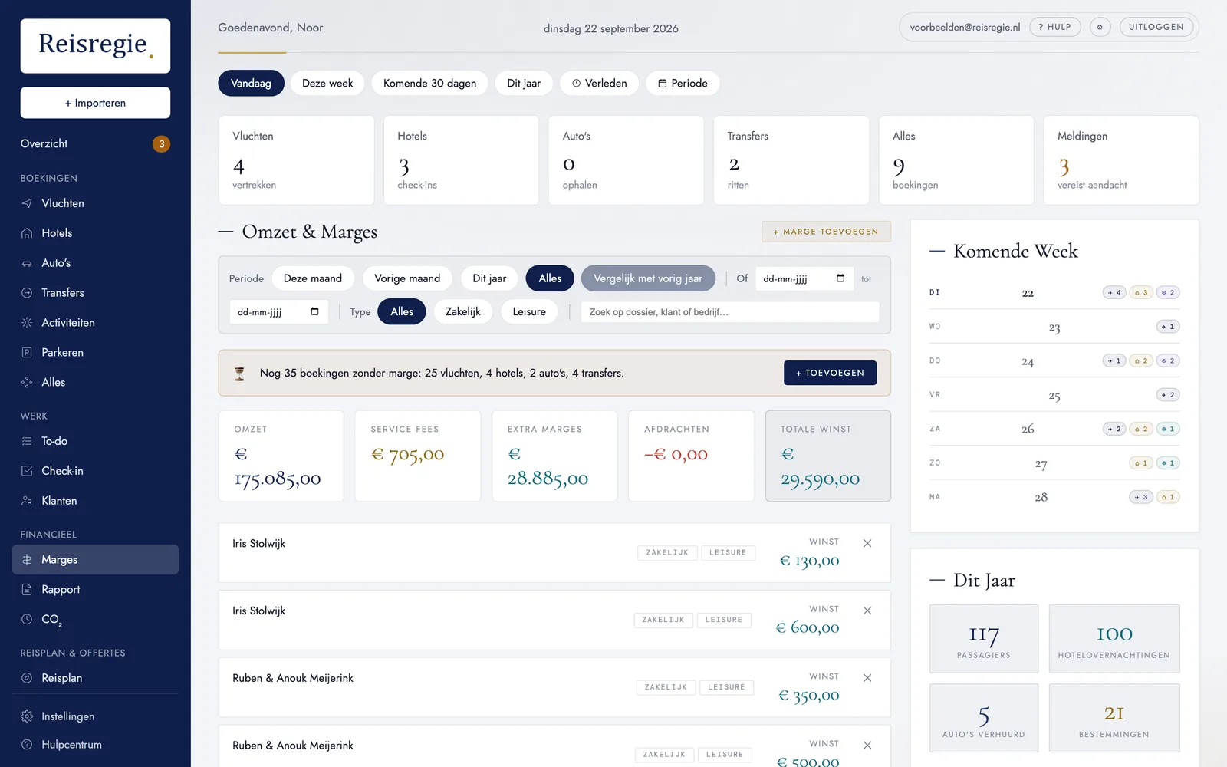The width and height of the screenshot is (1227, 767).
Task: Open Activiteiten from the sidebar
Action: 95,323
